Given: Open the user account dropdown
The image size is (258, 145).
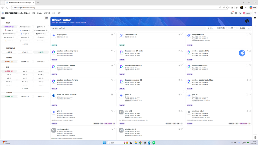Looking at the screenshot, I should coord(247,13).
